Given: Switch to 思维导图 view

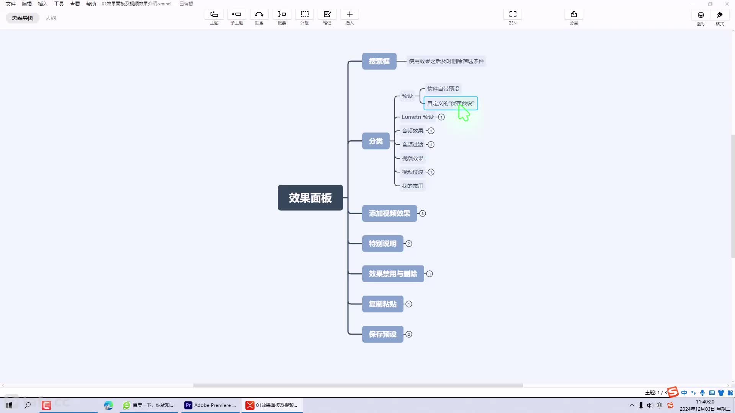Looking at the screenshot, I should coord(23,18).
